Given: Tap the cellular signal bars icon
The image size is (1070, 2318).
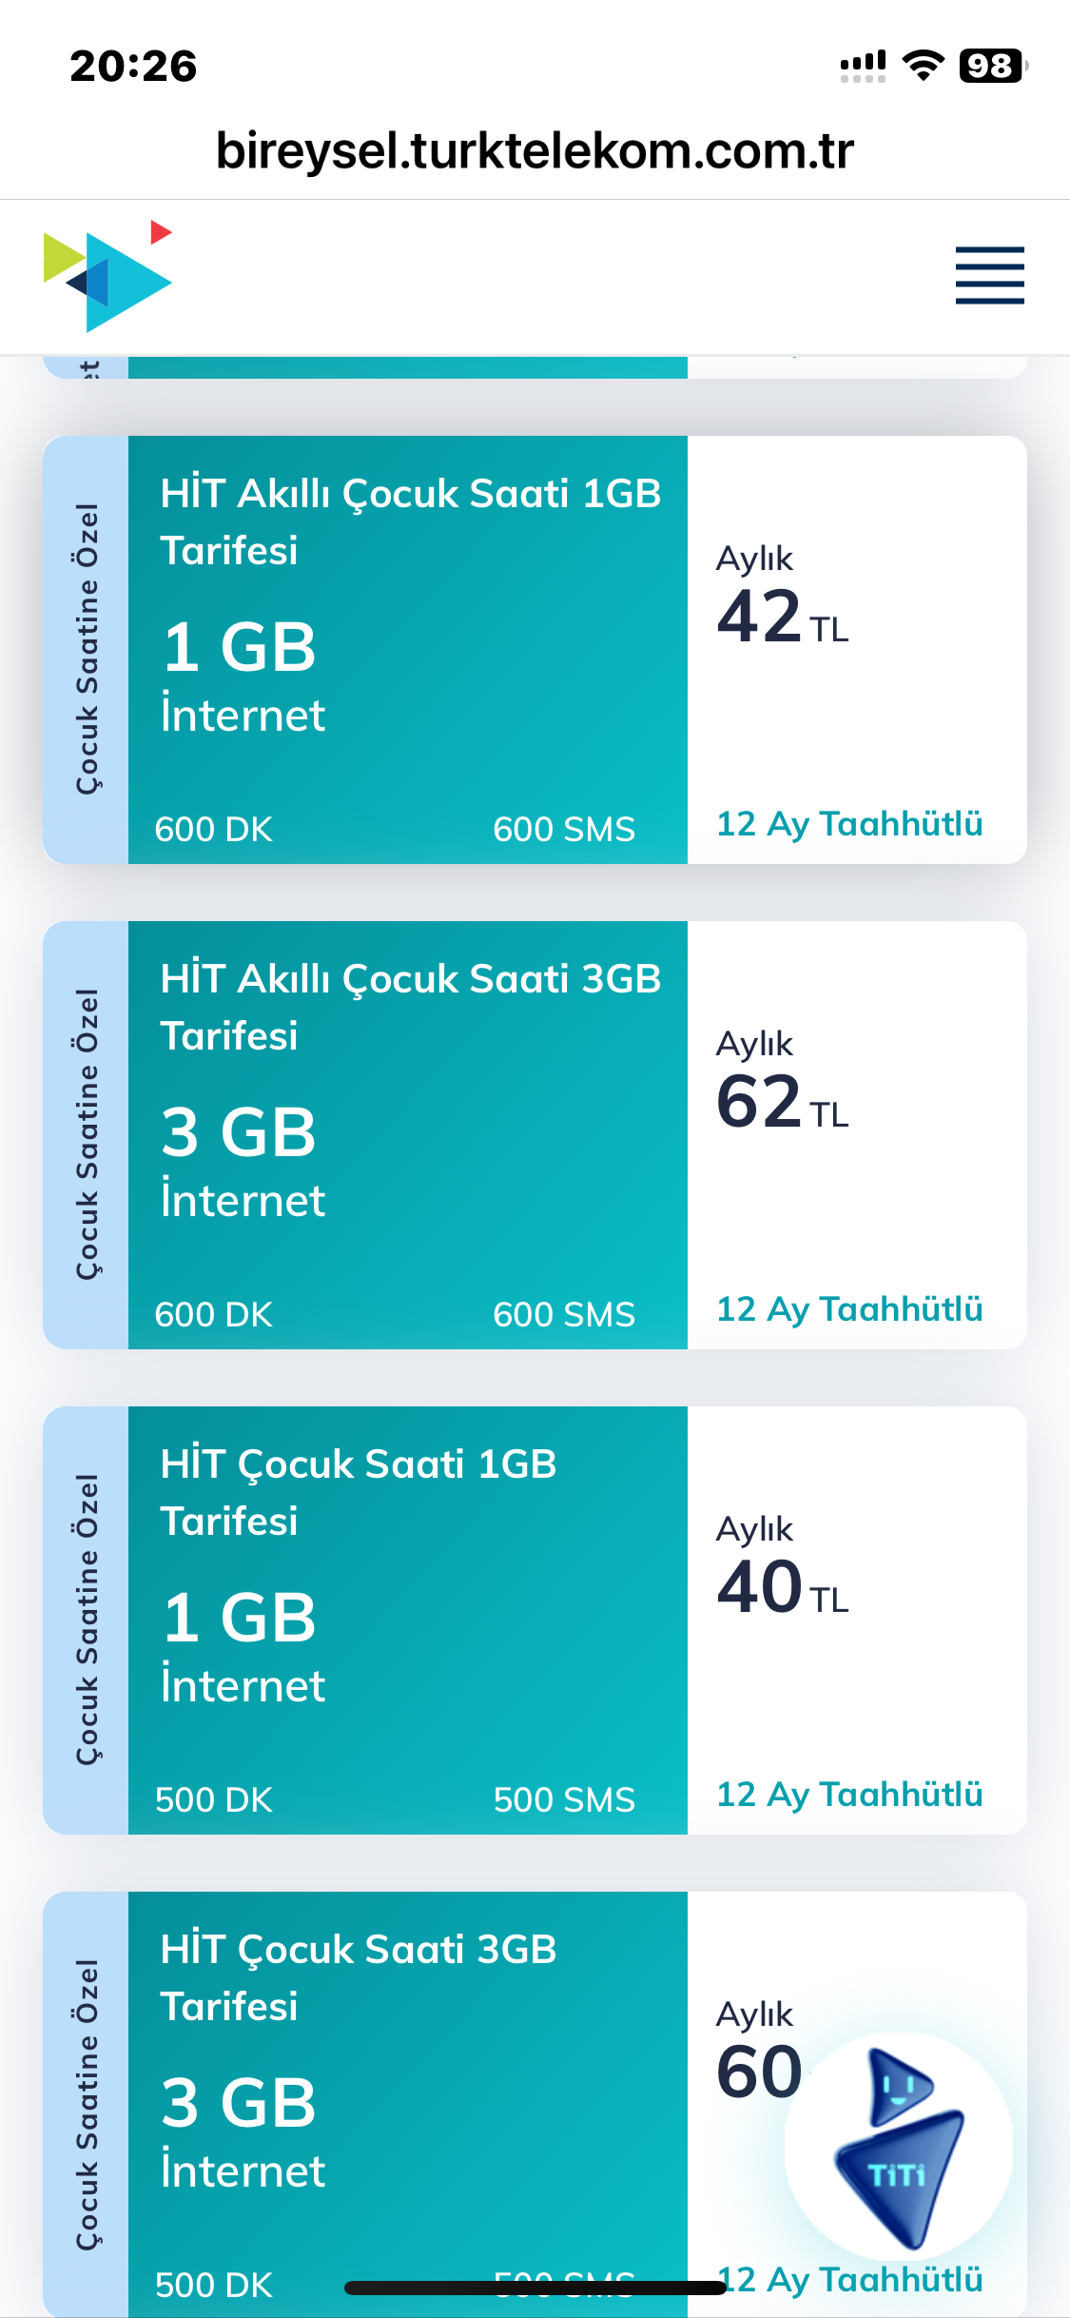Looking at the screenshot, I should coord(863,66).
